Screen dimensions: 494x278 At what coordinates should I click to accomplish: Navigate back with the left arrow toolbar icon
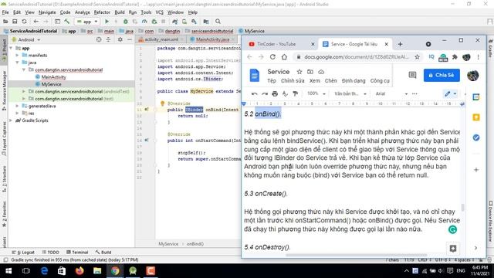[x=36, y=22]
